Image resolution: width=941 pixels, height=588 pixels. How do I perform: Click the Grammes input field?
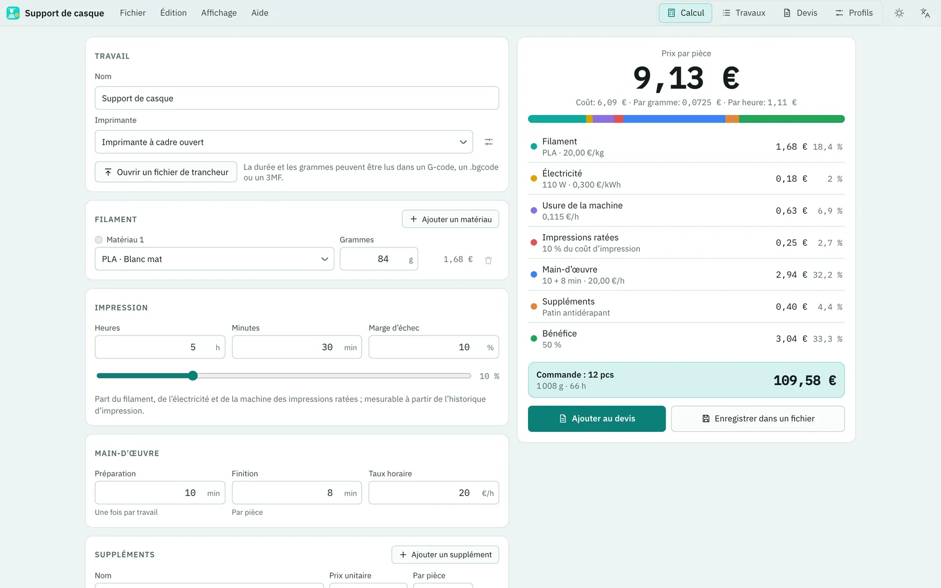tap(379, 259)
